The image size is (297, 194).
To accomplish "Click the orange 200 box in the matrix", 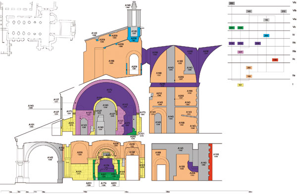I will click(x=249, y=68).
